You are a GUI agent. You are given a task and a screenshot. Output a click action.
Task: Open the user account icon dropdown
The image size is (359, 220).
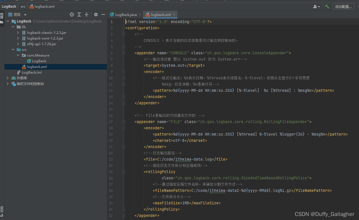(x=316, y=7)
